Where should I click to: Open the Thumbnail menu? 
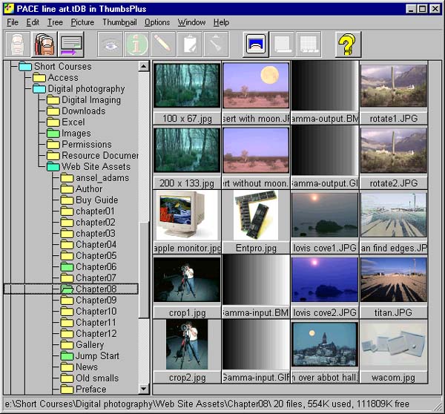[x=119, y=22]
